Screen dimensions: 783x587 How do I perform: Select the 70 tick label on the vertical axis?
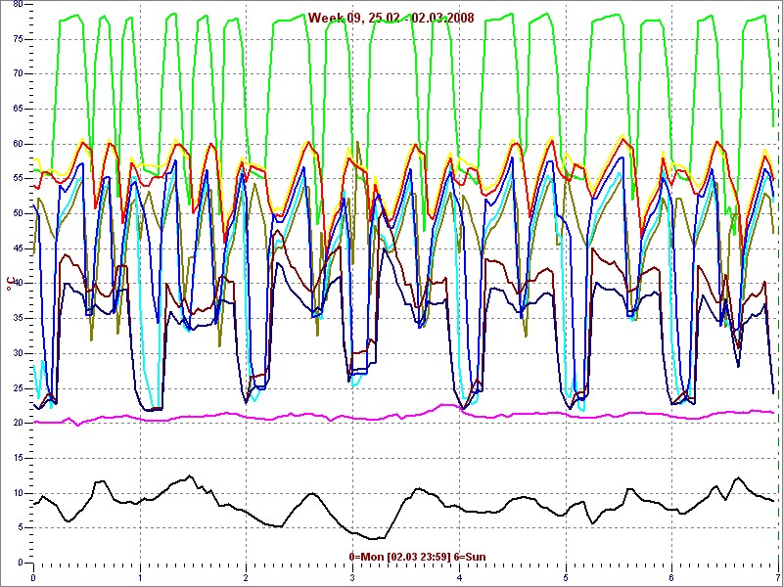point(18,74)
